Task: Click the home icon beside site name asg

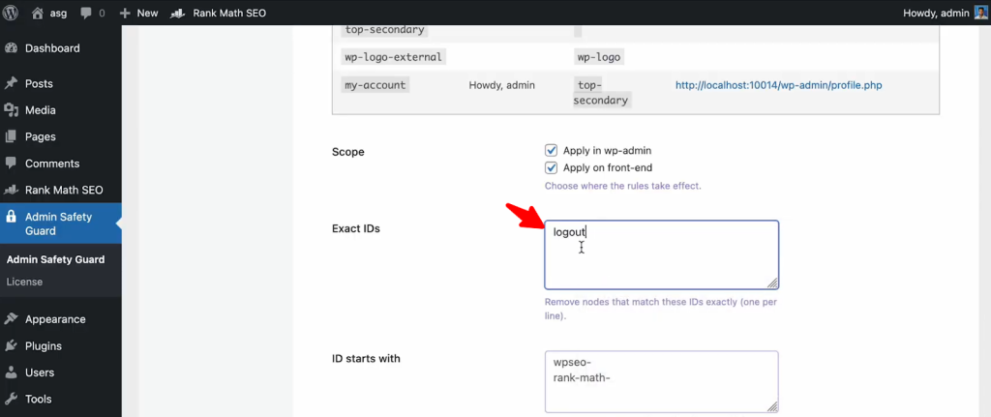Action: 38,14
